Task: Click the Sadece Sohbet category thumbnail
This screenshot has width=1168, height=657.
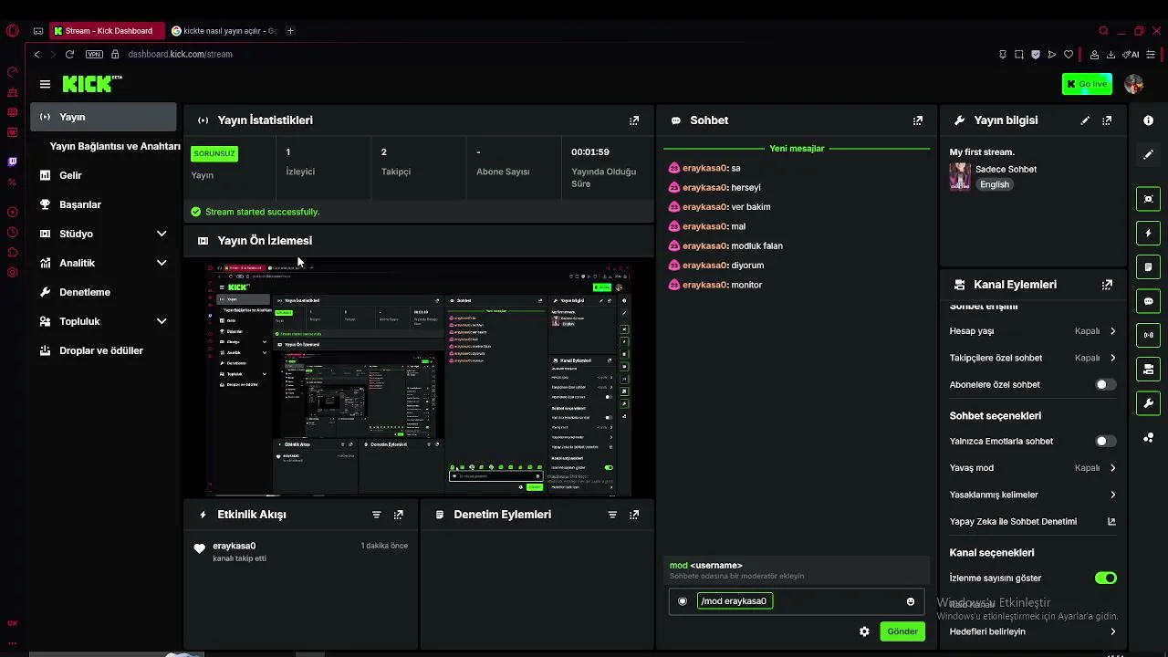Action: [960, 176]
